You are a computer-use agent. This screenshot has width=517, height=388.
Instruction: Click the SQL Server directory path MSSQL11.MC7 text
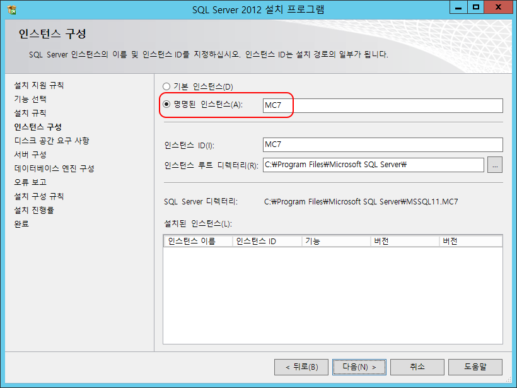pos(361,202)
